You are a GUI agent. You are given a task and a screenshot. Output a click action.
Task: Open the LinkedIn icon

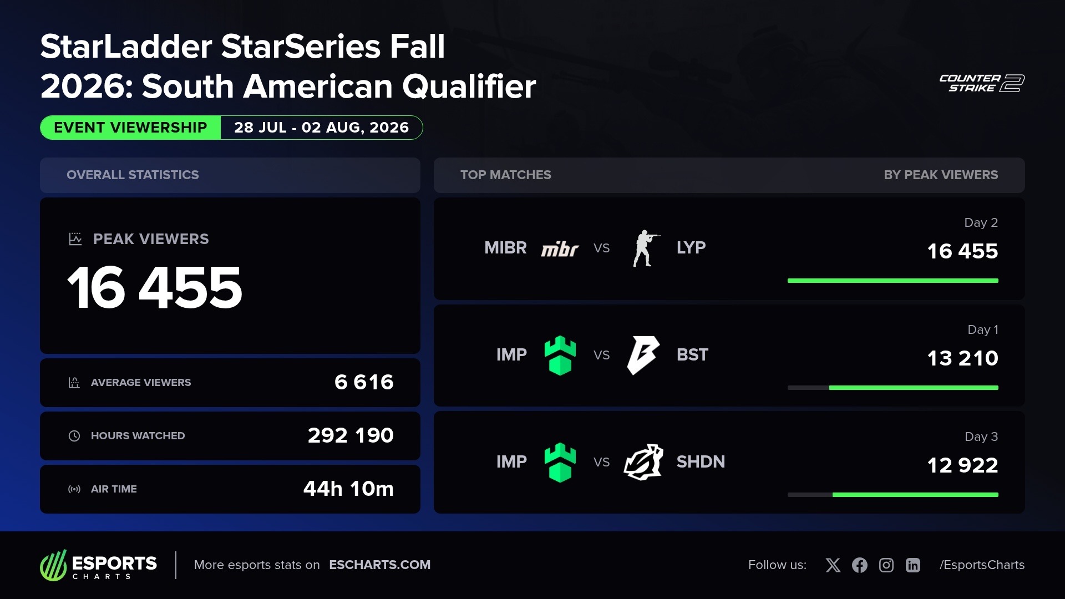point(913,565)
